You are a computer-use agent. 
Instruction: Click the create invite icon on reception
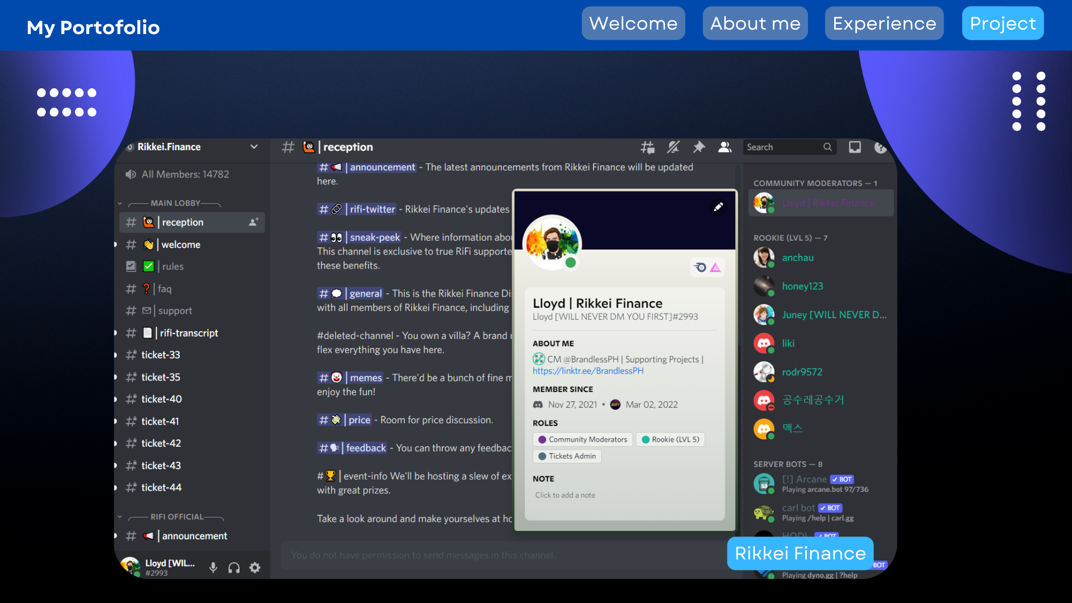click(x=253, y=222)
